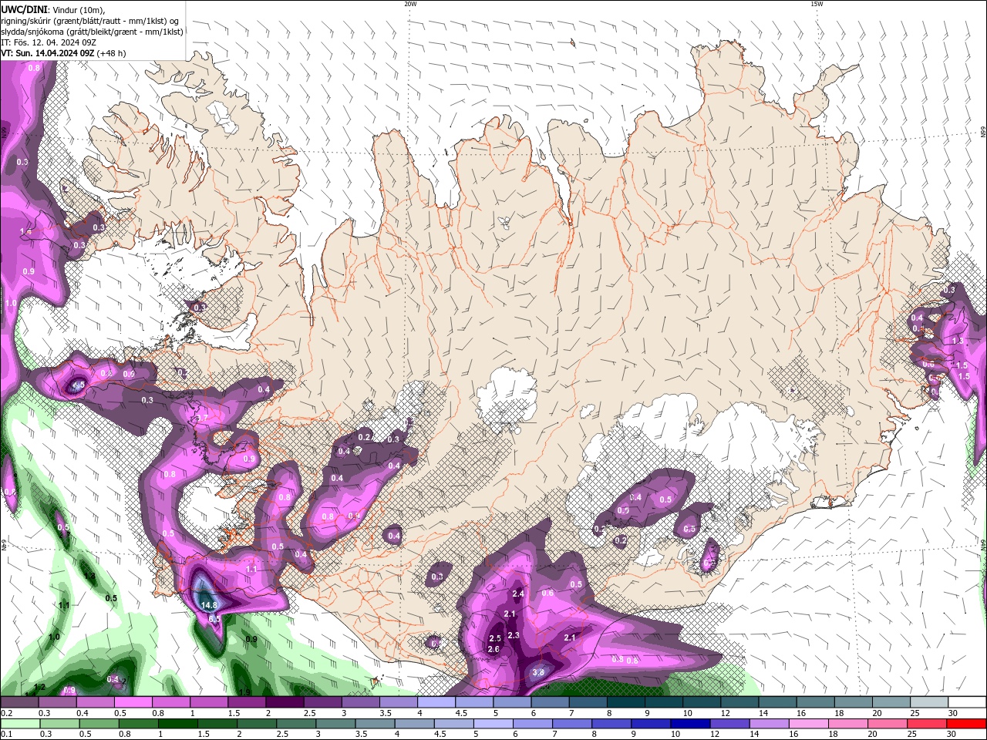
Task: Pick the snow-scale swatch between 1.5 and 2
Action: [247, 702]
